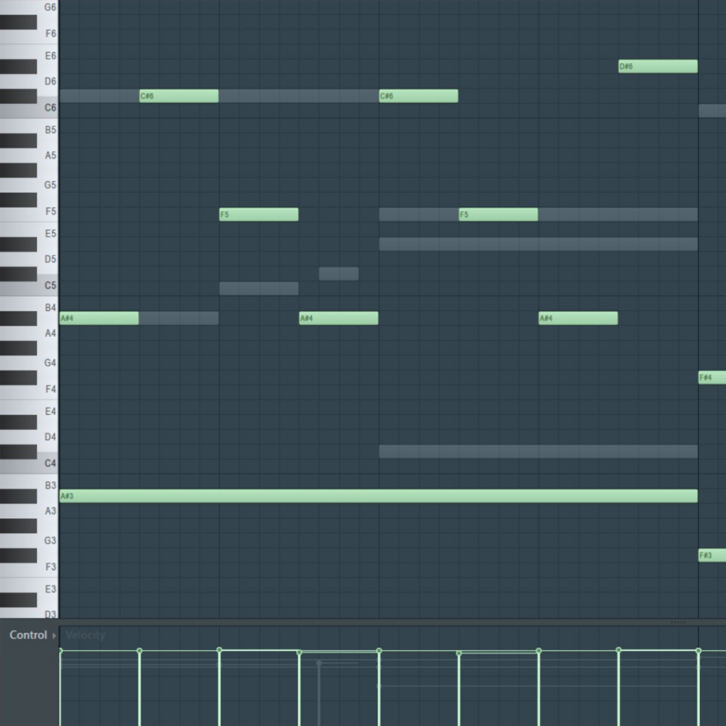Screen dimensions: 726x726
Task: Click velocity handle of the D#6 note
Action: click(619, 650)
